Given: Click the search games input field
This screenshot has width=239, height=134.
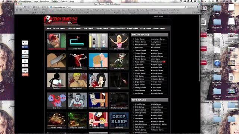Looking at the screenshot, I should tap(162, 16).
